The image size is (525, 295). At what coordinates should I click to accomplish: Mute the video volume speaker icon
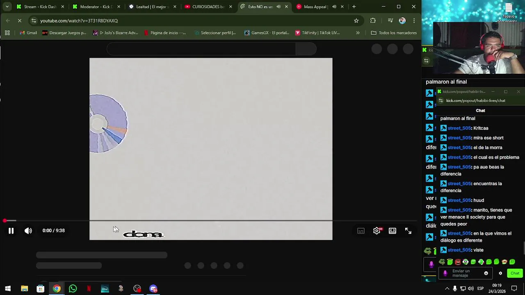[28, 231]
